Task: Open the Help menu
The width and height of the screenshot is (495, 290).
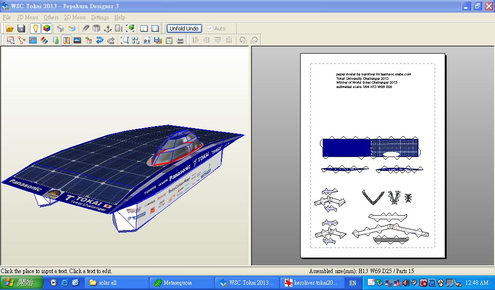Action: (x=120, y=17)
